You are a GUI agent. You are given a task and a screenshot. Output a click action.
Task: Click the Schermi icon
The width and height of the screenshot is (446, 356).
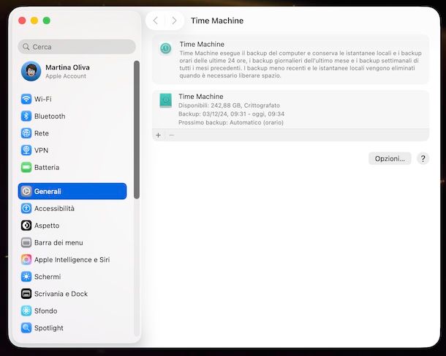26,277
